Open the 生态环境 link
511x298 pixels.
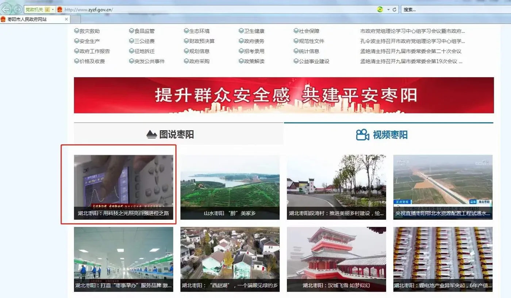199,31
